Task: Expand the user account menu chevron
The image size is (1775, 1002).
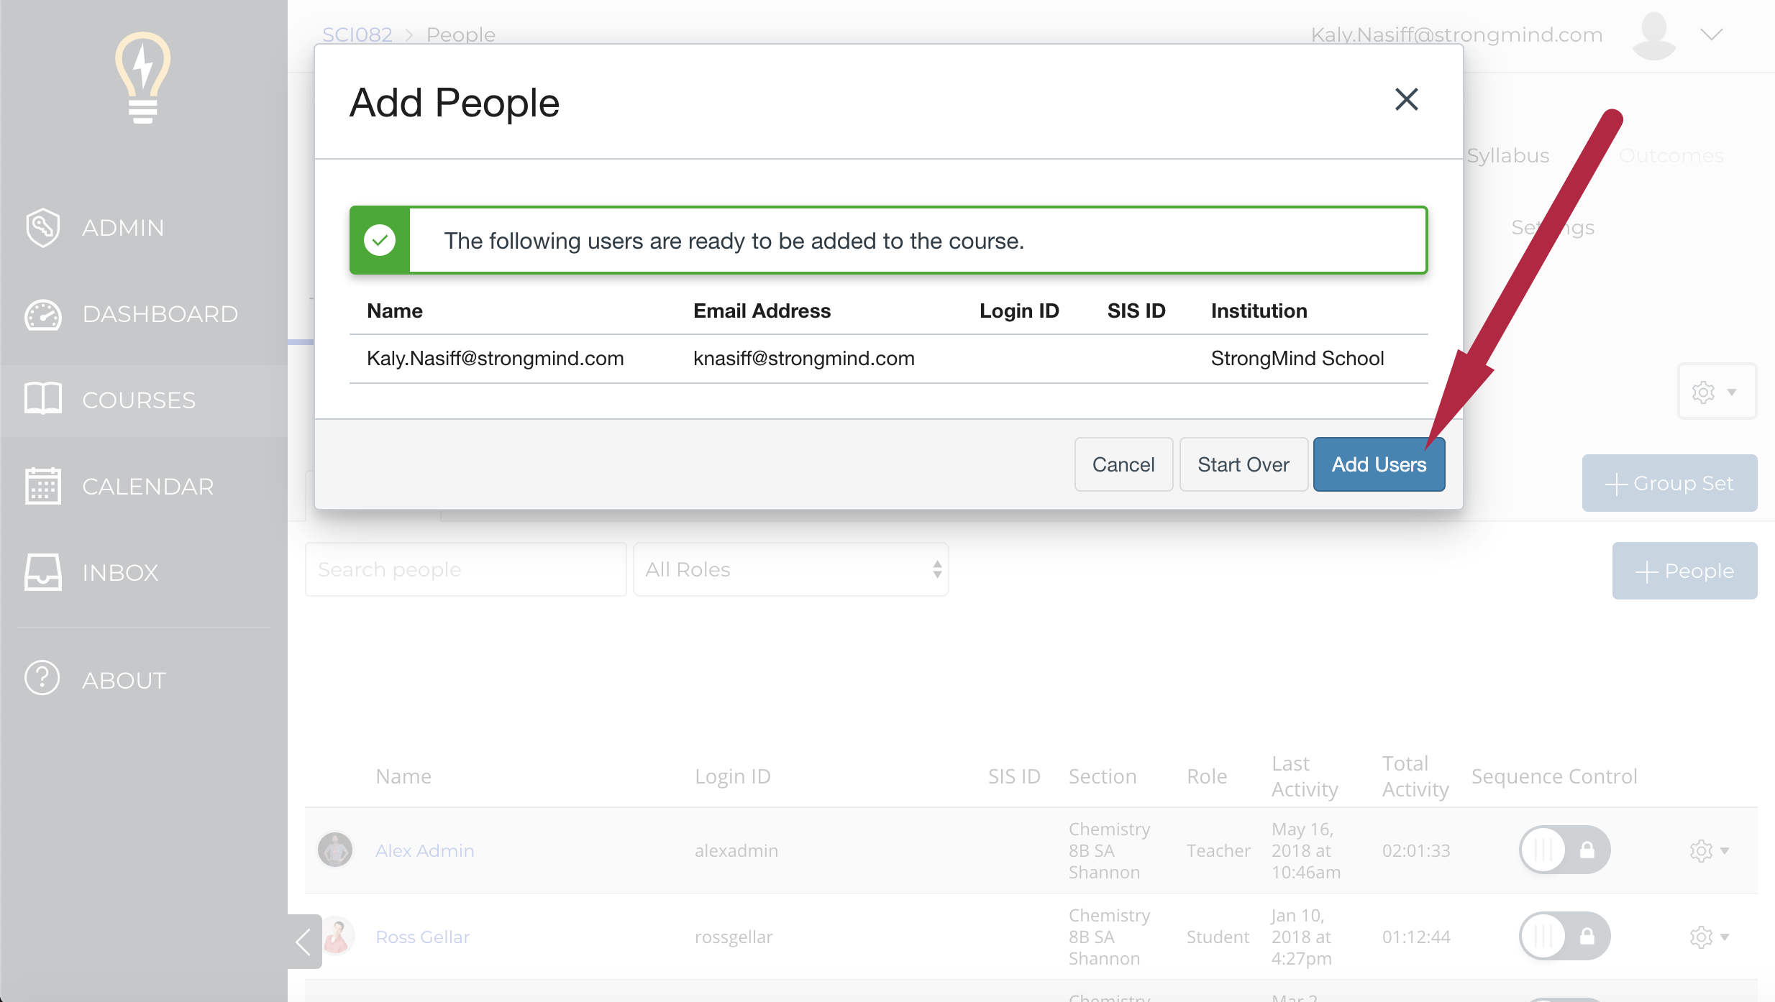Action: tap(1712, 35)
